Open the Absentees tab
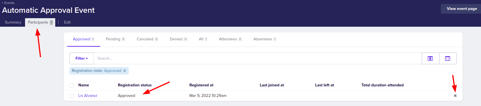This screenshot has height=106, width=481. (265, 39)
